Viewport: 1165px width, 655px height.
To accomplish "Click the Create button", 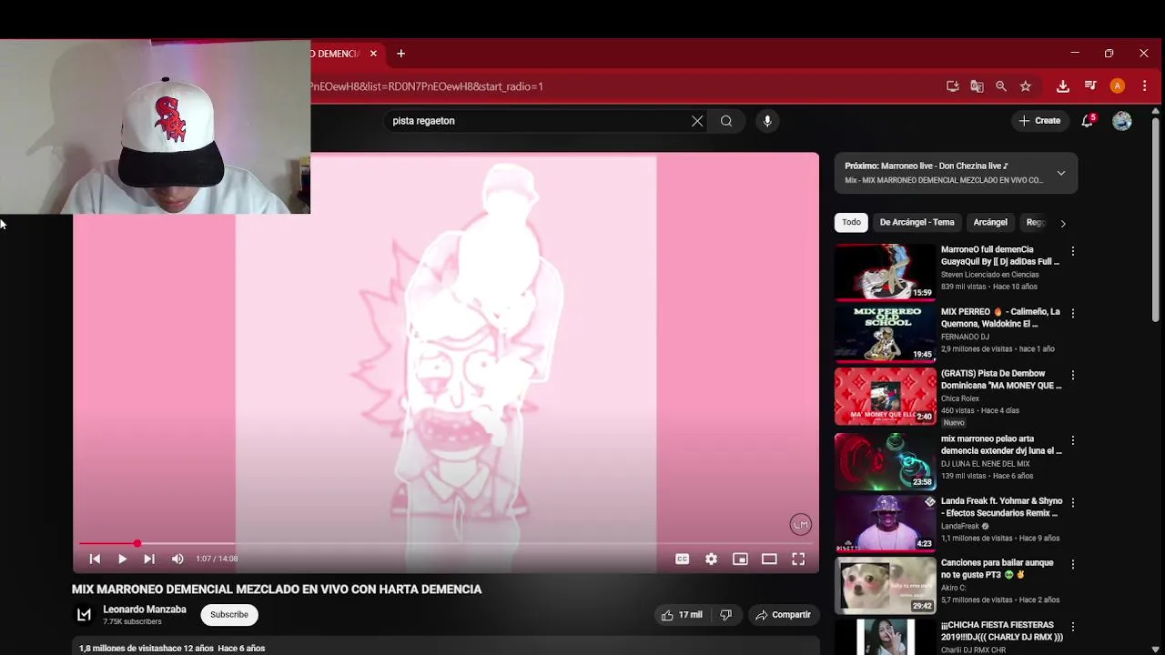I will point(1039,121).
